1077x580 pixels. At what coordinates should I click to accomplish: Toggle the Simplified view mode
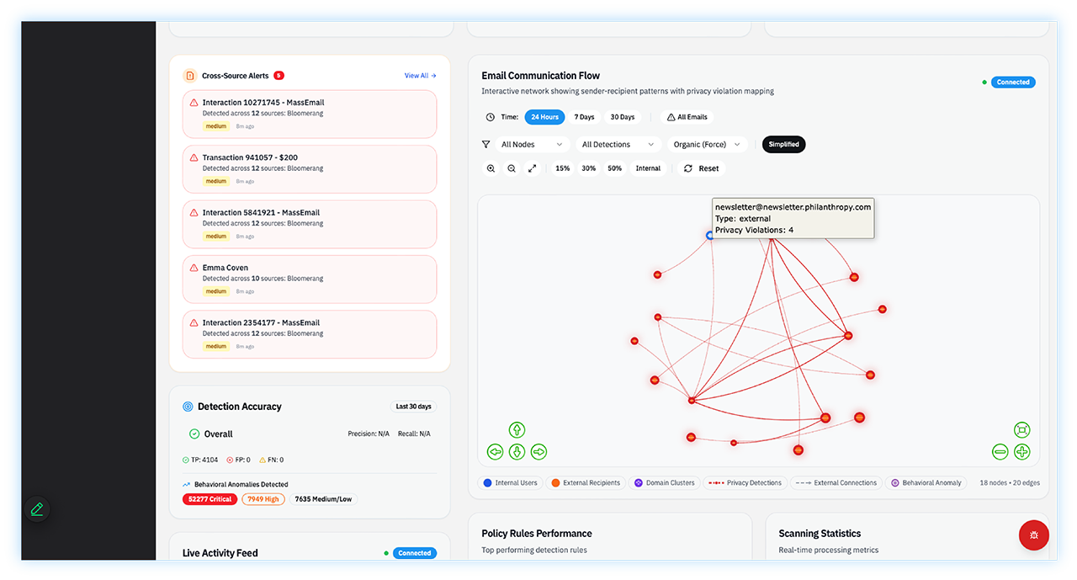783,144
